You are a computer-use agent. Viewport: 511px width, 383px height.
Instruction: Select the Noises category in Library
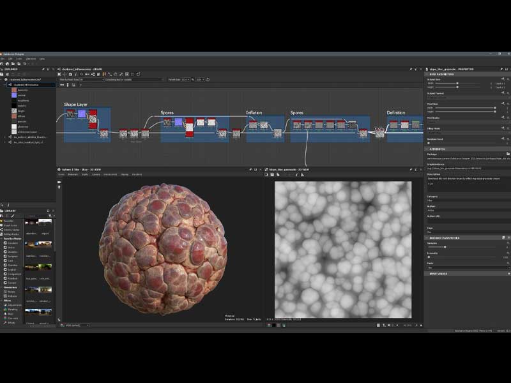pos(11,291)
